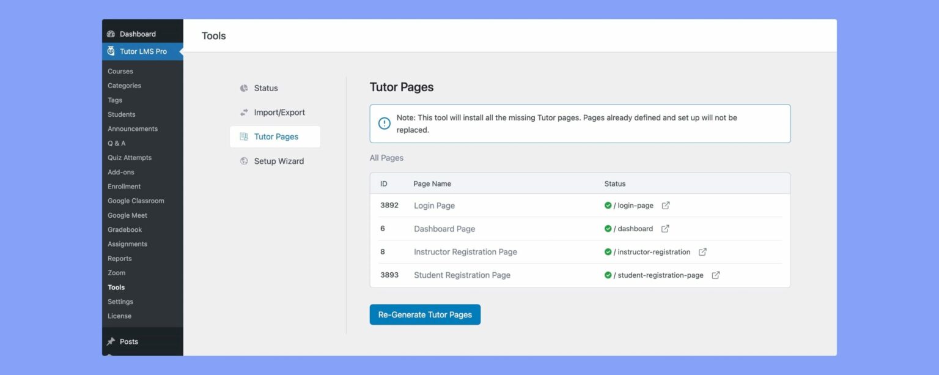Click the note exclamation icon in the banner
The image size is (939, 375).
[x=384, y=123]
